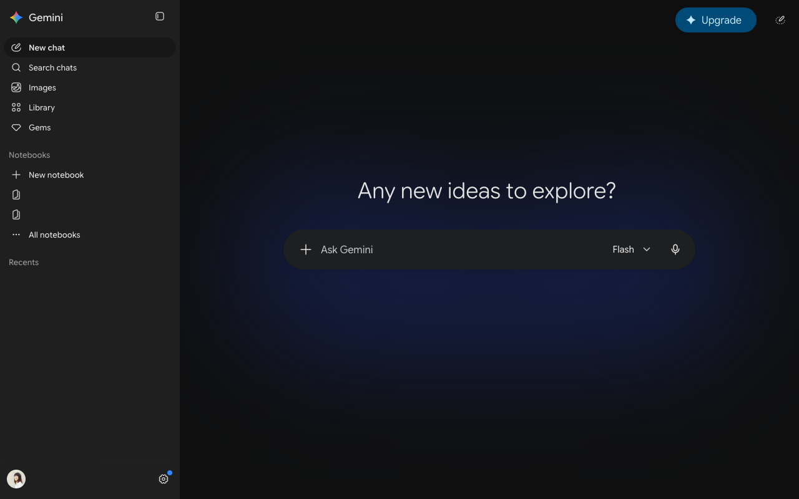Start temporary chat via top-right icon
The image size is (799, 499).
coord(780,20)
